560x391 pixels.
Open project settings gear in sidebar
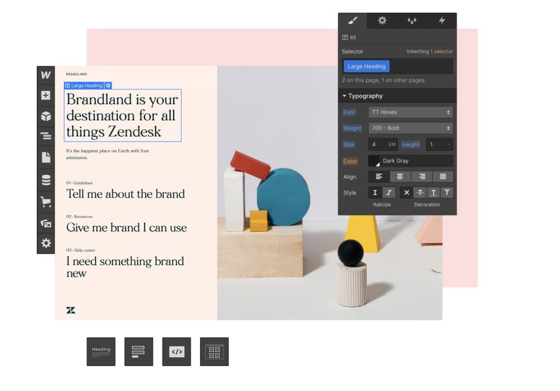[x=46, y=243]
